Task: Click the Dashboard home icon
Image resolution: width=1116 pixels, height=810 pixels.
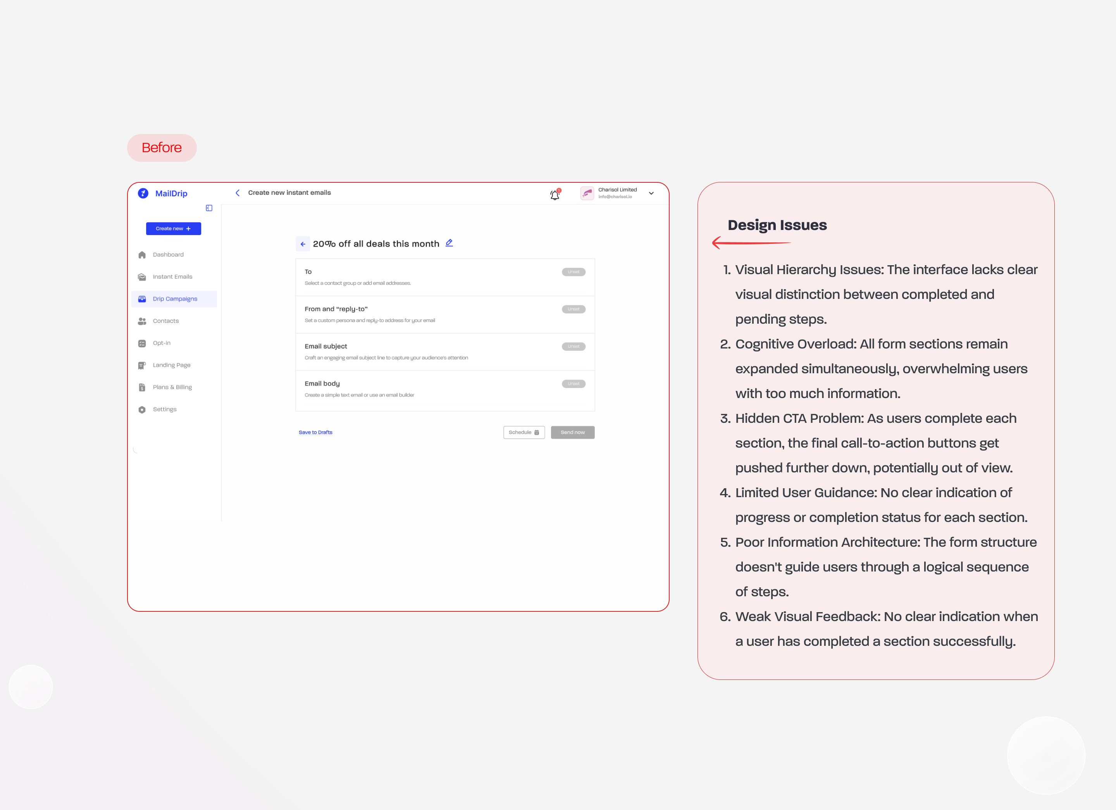Action: pyautogui.click(x=142, y=255)
